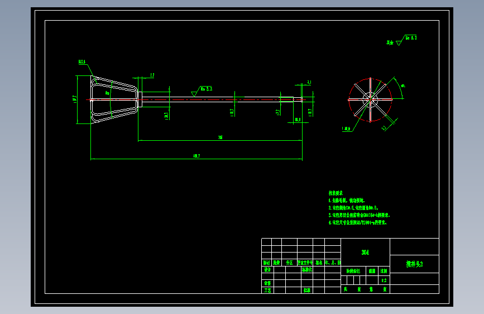
Task: Click the "更改文件号" header cell
Action: point(305,263)
